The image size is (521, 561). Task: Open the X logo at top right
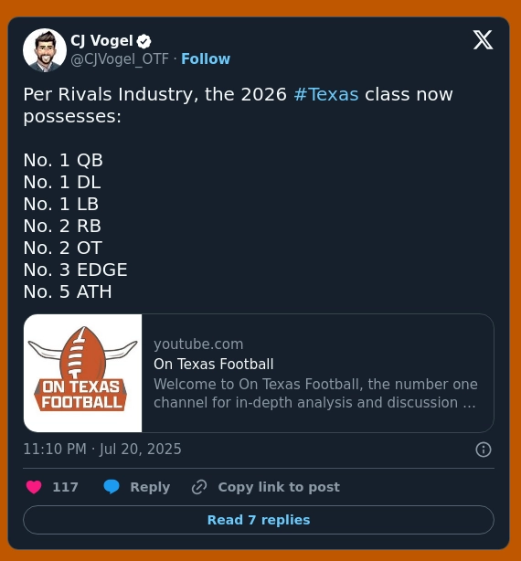(483, 39)
